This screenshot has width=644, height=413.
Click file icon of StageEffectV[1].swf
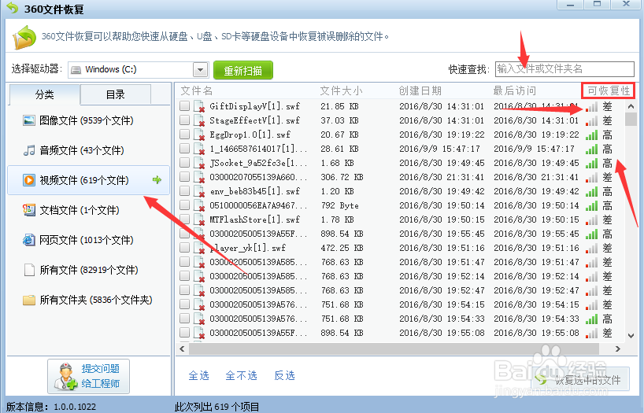pyautogui.click(x=199, y=120)
